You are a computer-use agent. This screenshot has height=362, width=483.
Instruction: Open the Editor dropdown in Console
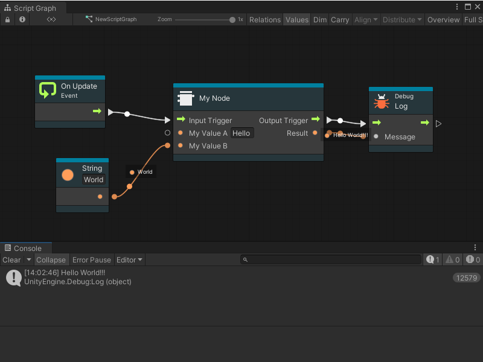pyautogui.click(x=129, y=260)
